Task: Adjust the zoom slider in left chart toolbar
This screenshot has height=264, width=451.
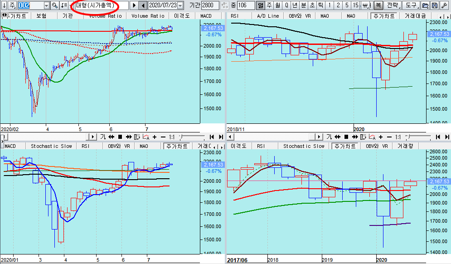Action: point(192,137)
